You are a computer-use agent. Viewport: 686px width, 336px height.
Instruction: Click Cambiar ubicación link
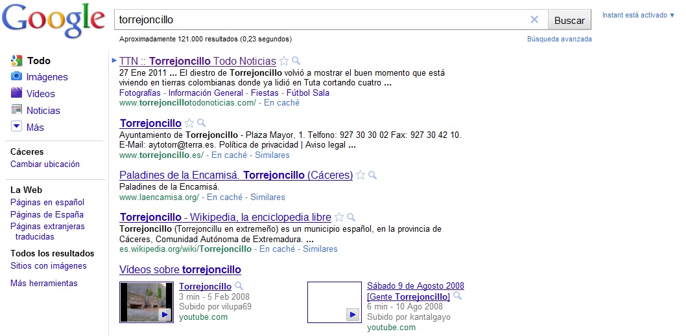coord(45,164)
